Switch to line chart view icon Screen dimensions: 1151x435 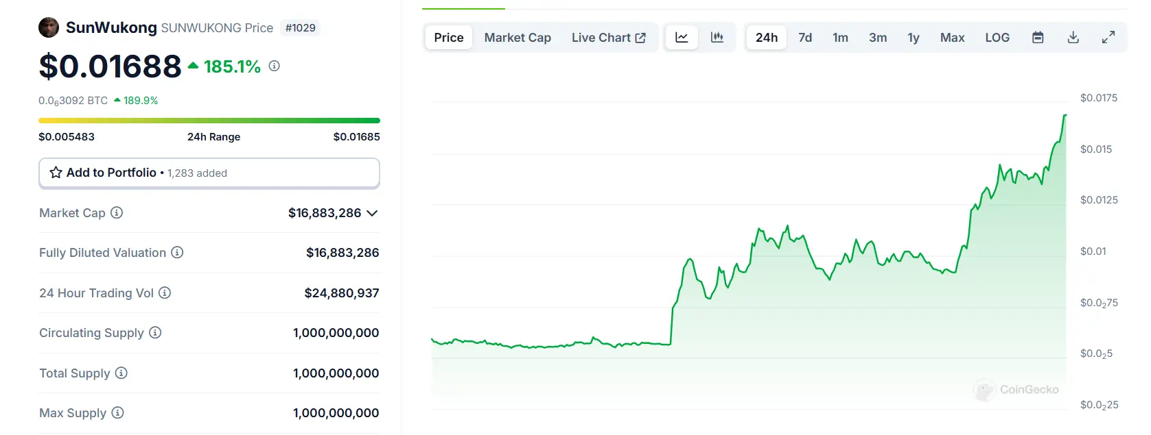pyautogui.click(x=682, y=38)
